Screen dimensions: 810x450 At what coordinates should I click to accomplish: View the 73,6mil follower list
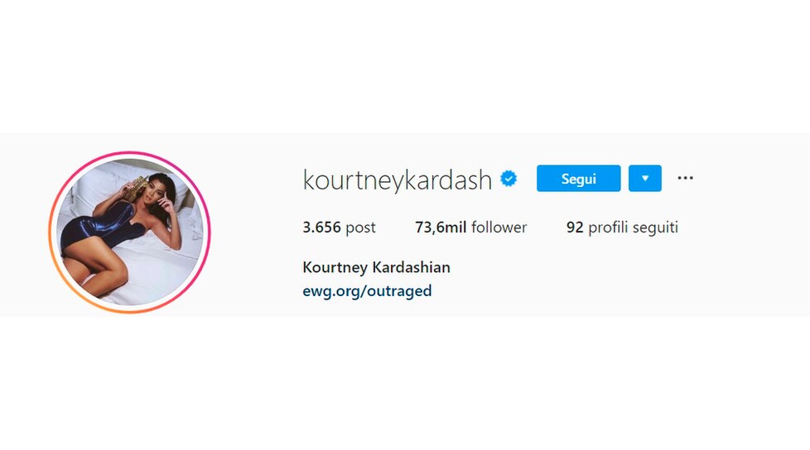pyautogui.click(x=470, y=227)
